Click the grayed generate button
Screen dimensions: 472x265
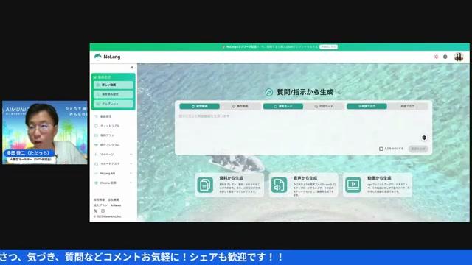pos(418,149)
